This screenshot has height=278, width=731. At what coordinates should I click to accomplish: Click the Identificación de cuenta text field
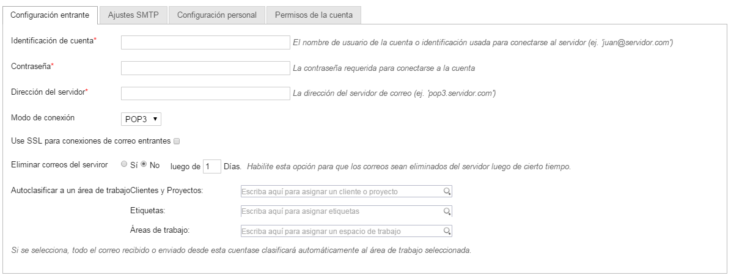pyautogui.click(x=205, y=42)
